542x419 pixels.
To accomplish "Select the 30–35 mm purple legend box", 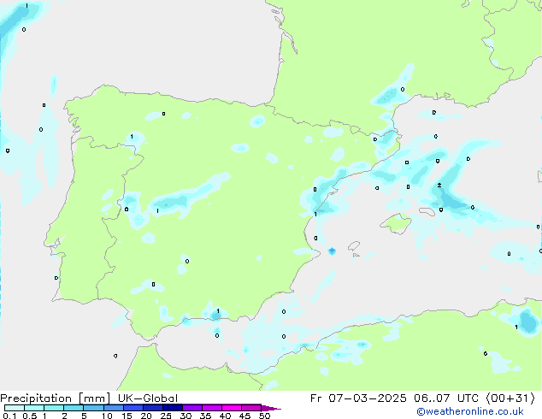I will (192, 408).
